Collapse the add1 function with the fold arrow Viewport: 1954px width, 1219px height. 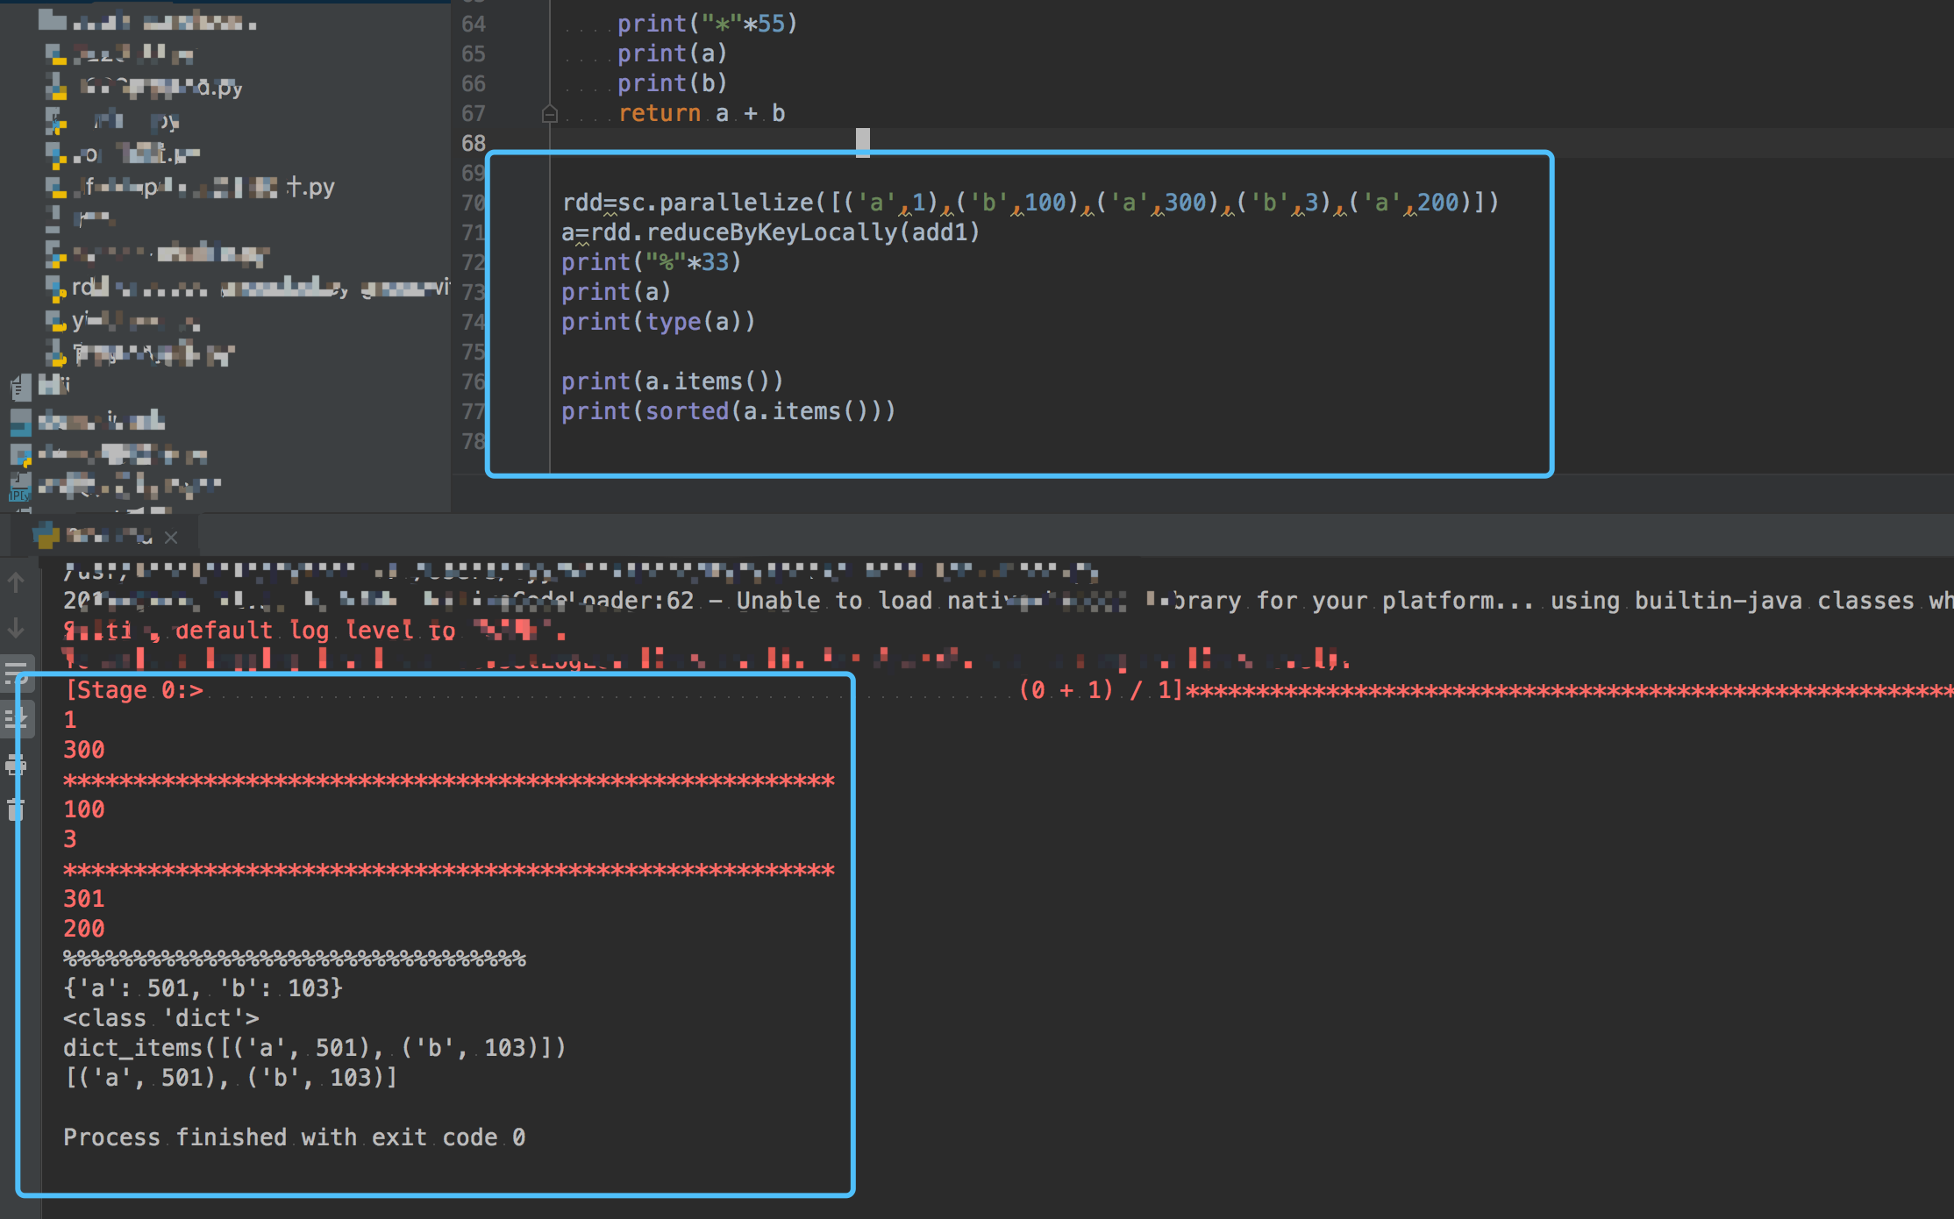548,112
